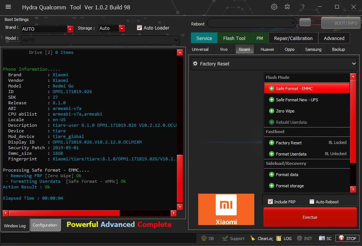Select Format Userdata BL Unlocked option
Image resolution: width=362 pixels, height=246 pixels.
[307, 154]
